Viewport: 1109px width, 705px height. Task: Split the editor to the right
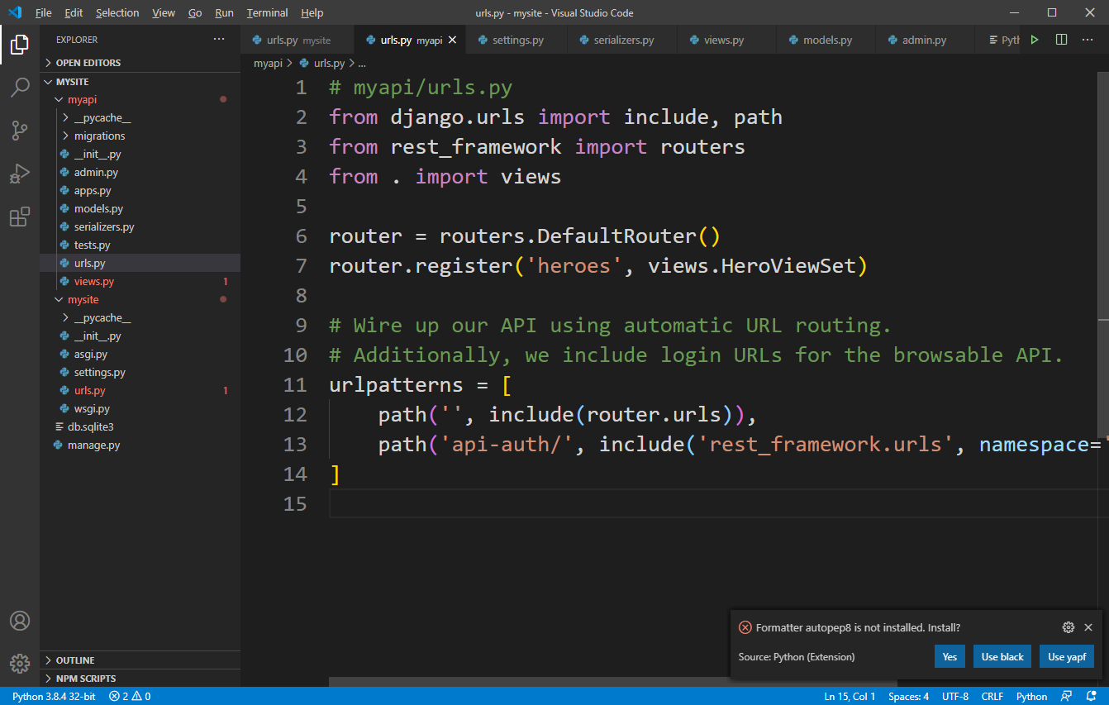(x=1062, y=40)
